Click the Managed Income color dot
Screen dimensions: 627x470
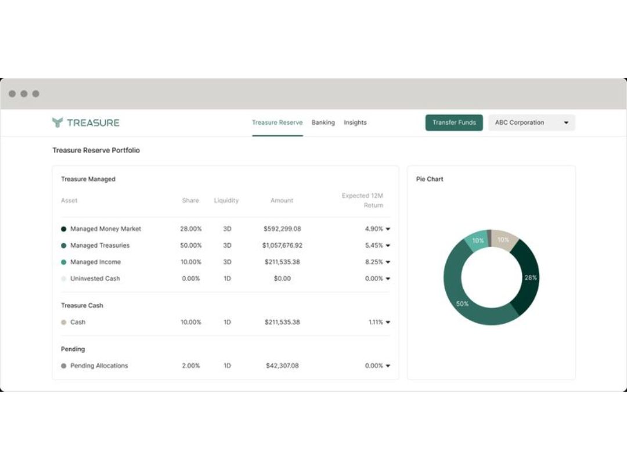[x=64, y=262]
